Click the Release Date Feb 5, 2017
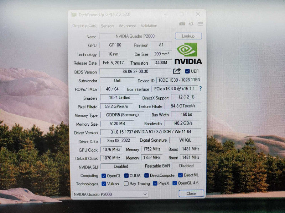 (x=113, y=63)
